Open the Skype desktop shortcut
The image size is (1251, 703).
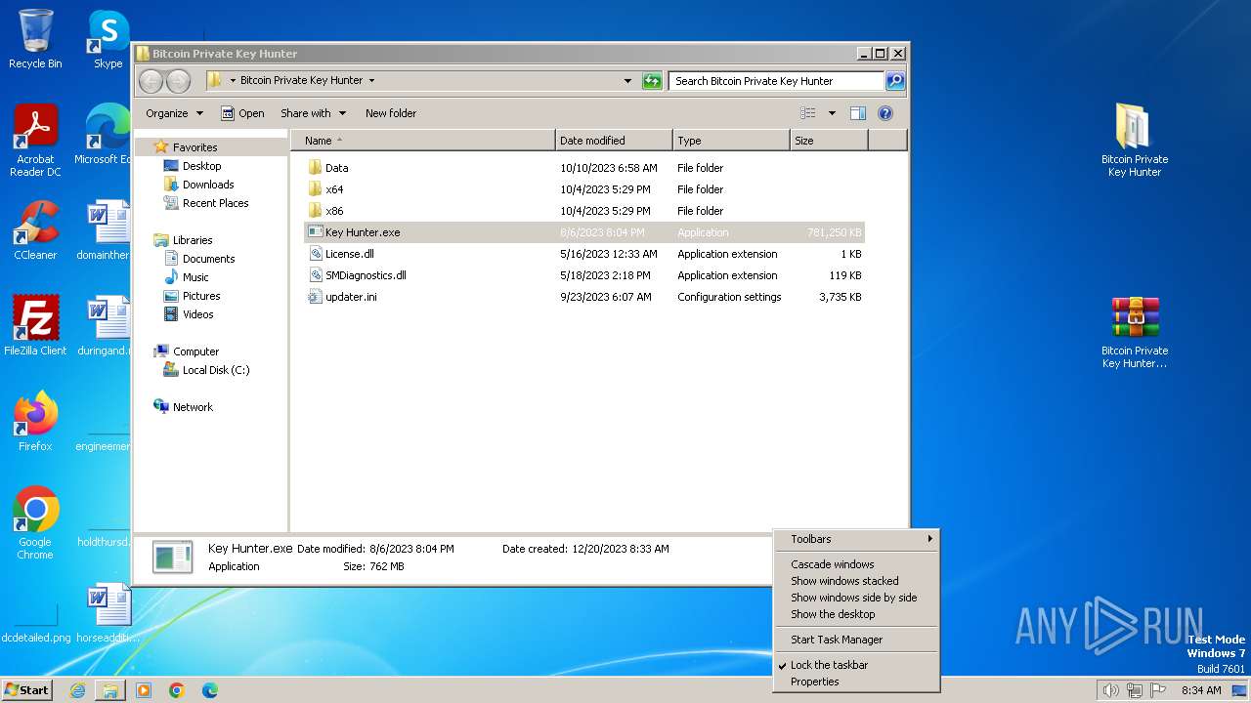pyautogui.click(x=108, y=39)
